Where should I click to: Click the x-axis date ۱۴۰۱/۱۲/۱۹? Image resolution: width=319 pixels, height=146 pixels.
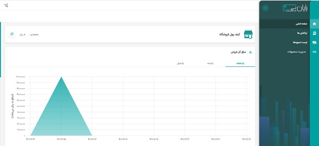tap(185, 139)
